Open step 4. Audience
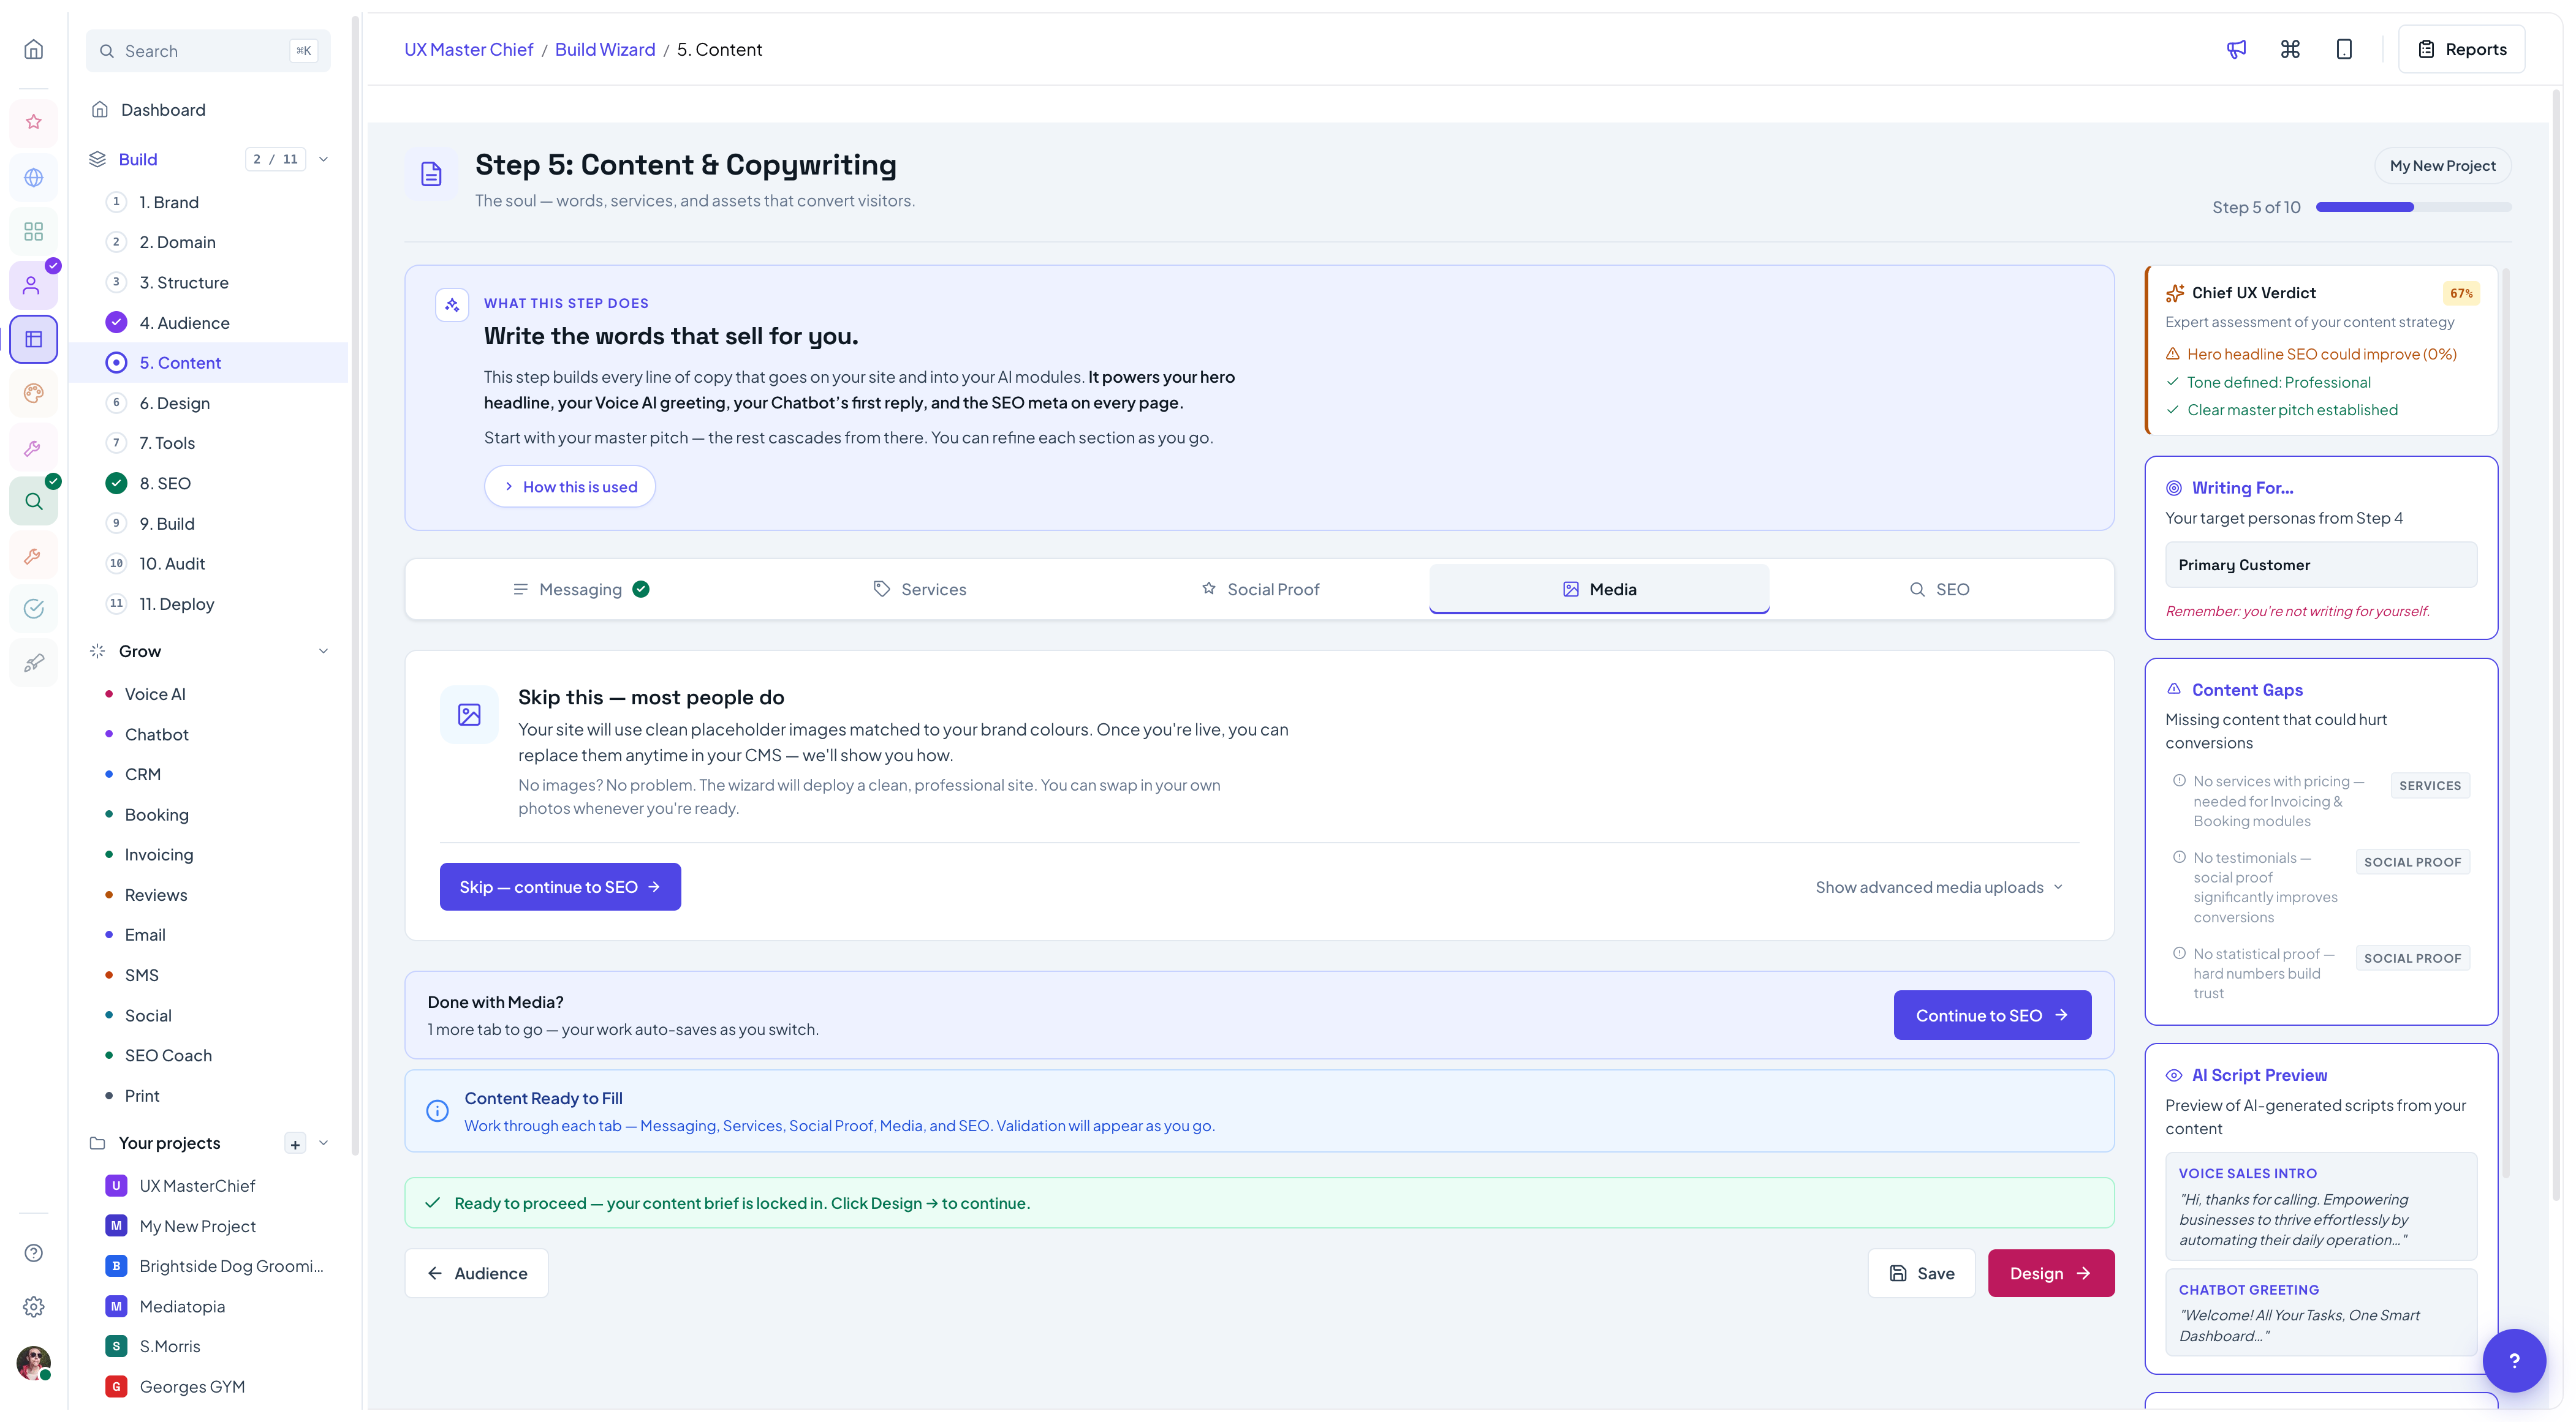2576x1422 pixels. click(x=209, y=323)
